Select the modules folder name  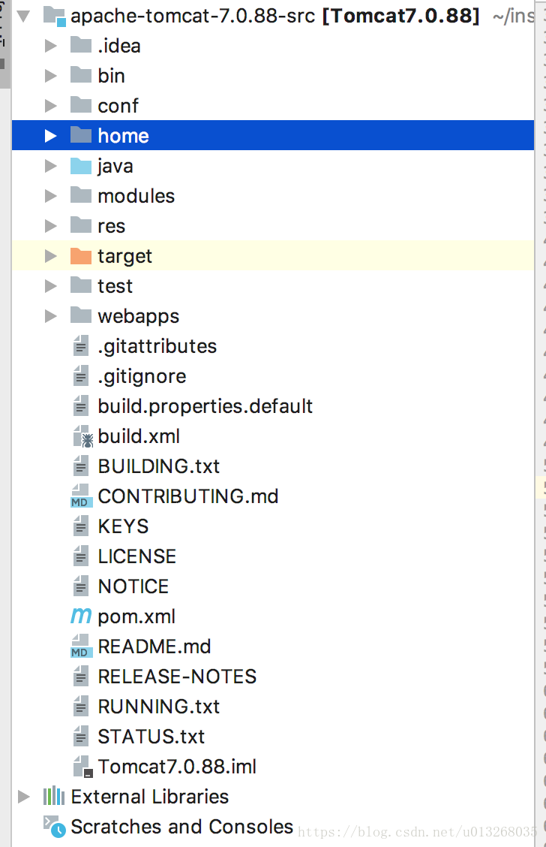point(136,195)
